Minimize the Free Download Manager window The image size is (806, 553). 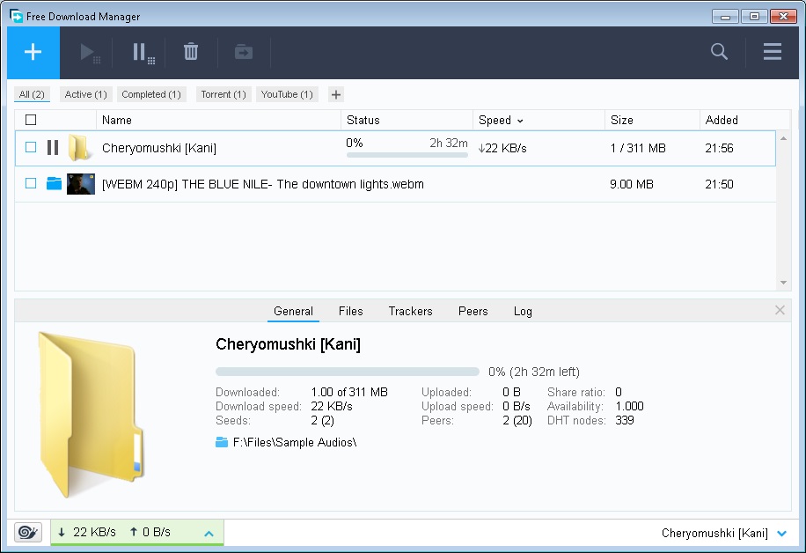point(725,17)
